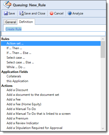Pick 'If ... Then ... Else ...' template
The height and width of the screenshot is (135, 109).
(19, 53)
